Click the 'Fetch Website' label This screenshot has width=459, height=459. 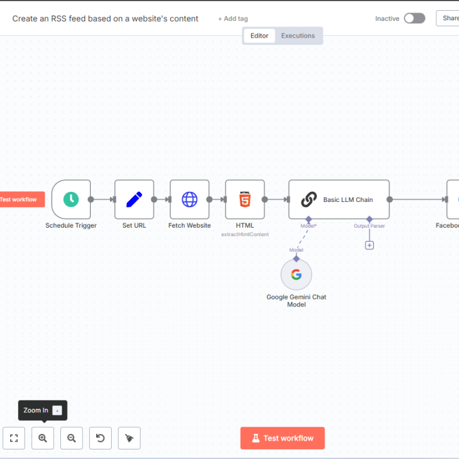(x=189, y=225)
